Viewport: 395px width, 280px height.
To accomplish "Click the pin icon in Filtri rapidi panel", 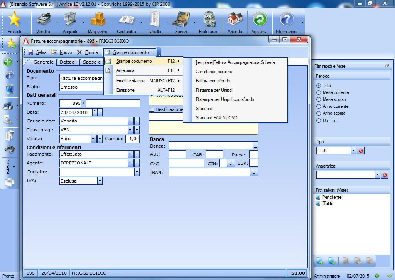I will point(387,66).
